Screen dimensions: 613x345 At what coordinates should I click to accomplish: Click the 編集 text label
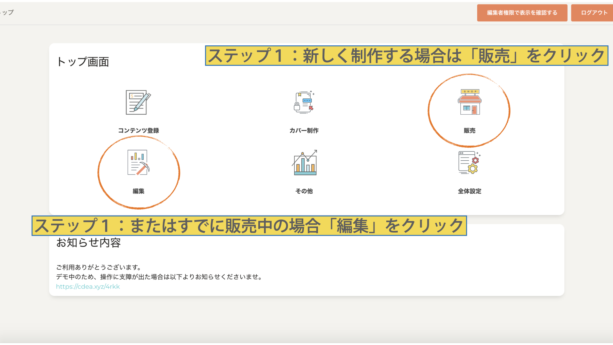pyautogui.click(x=138, y=191)
